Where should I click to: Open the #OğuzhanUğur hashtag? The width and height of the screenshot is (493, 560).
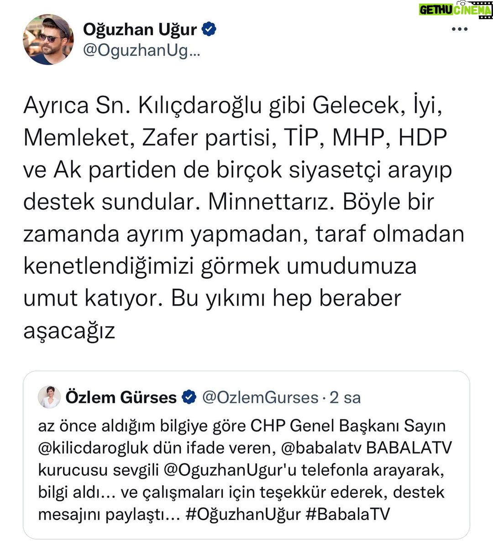[x=243, y=514]
